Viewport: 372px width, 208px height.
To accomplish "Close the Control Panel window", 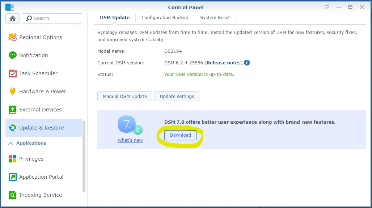I will click(362, 7).
